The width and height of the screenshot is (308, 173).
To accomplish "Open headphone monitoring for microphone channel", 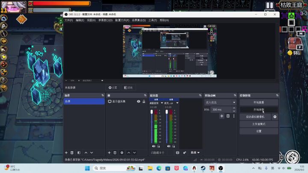I will point(174,146).
